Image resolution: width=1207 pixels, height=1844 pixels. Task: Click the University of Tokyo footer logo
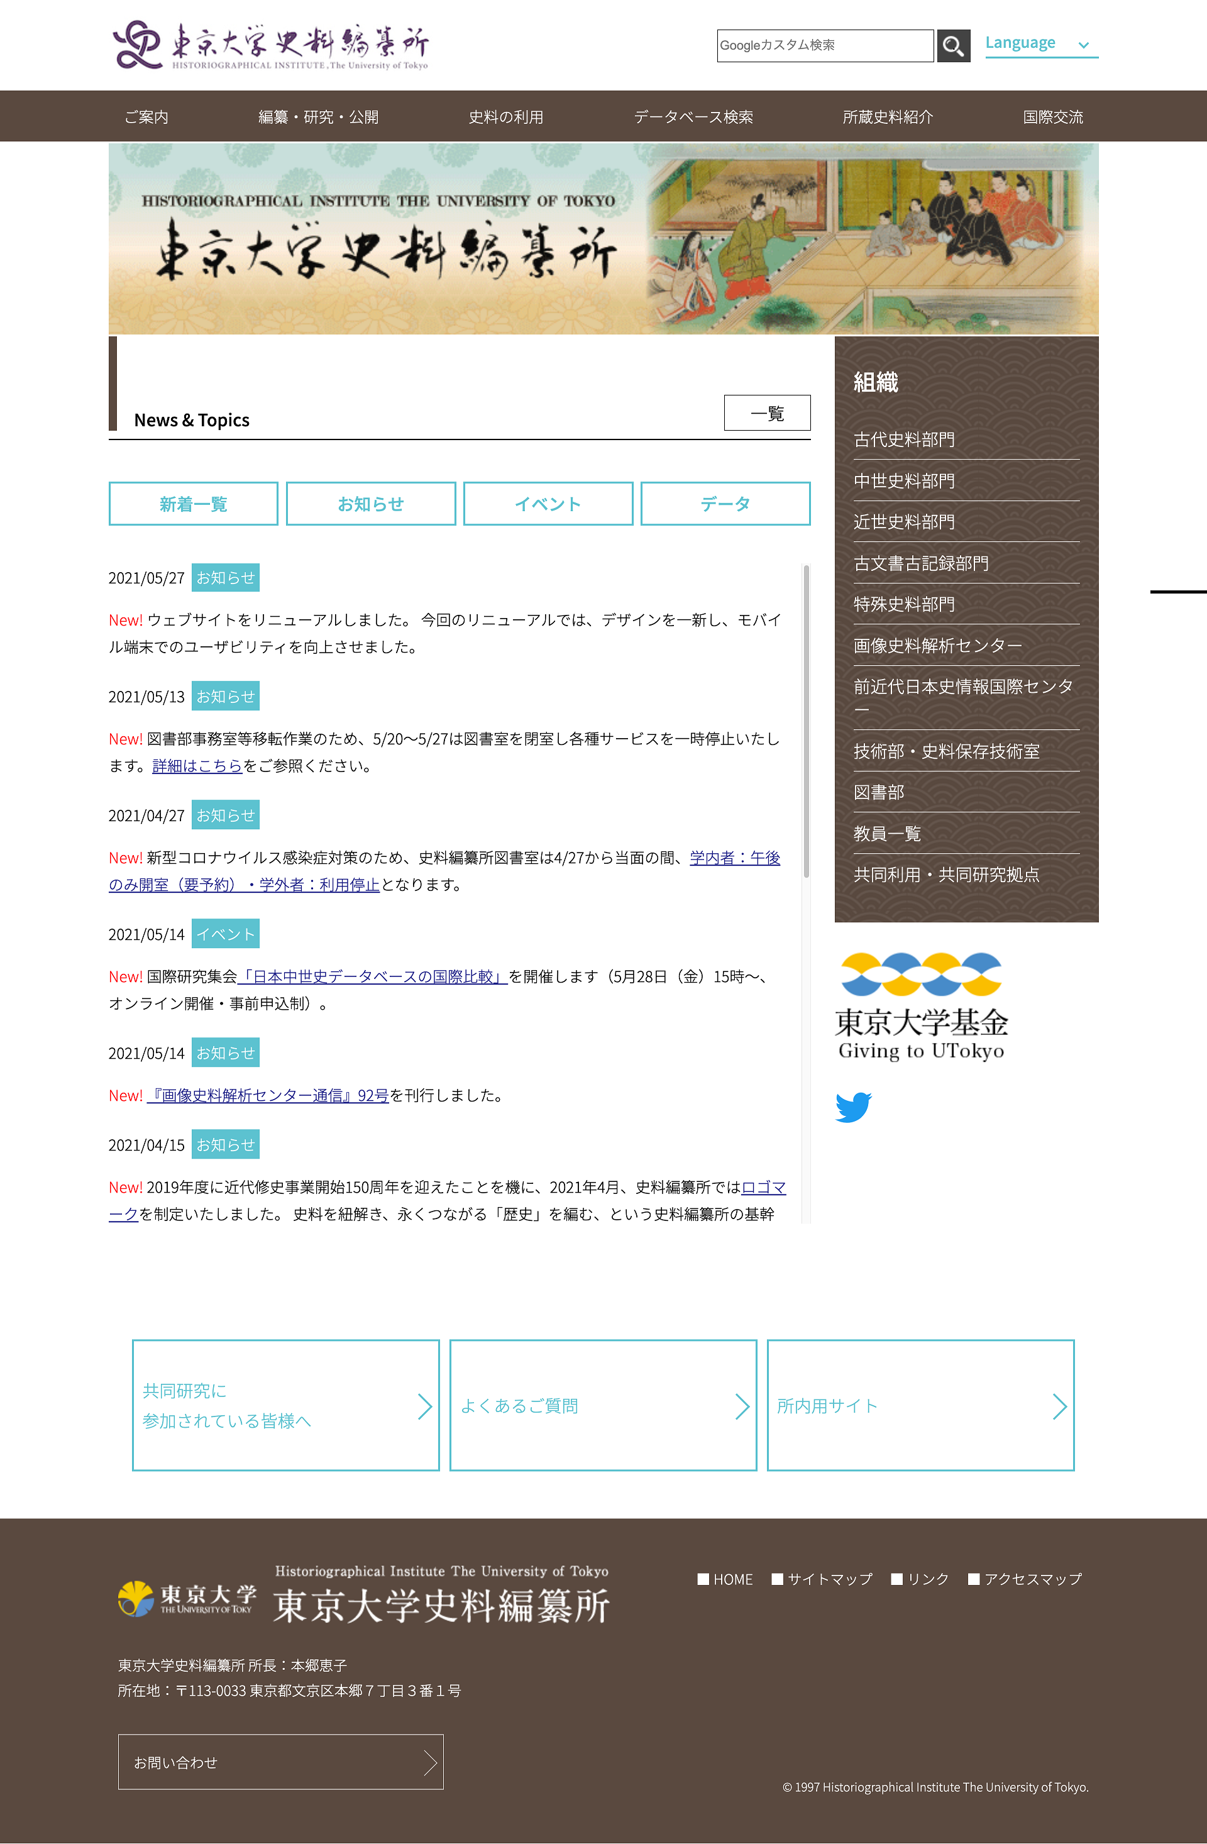(x=187, y=1598)
